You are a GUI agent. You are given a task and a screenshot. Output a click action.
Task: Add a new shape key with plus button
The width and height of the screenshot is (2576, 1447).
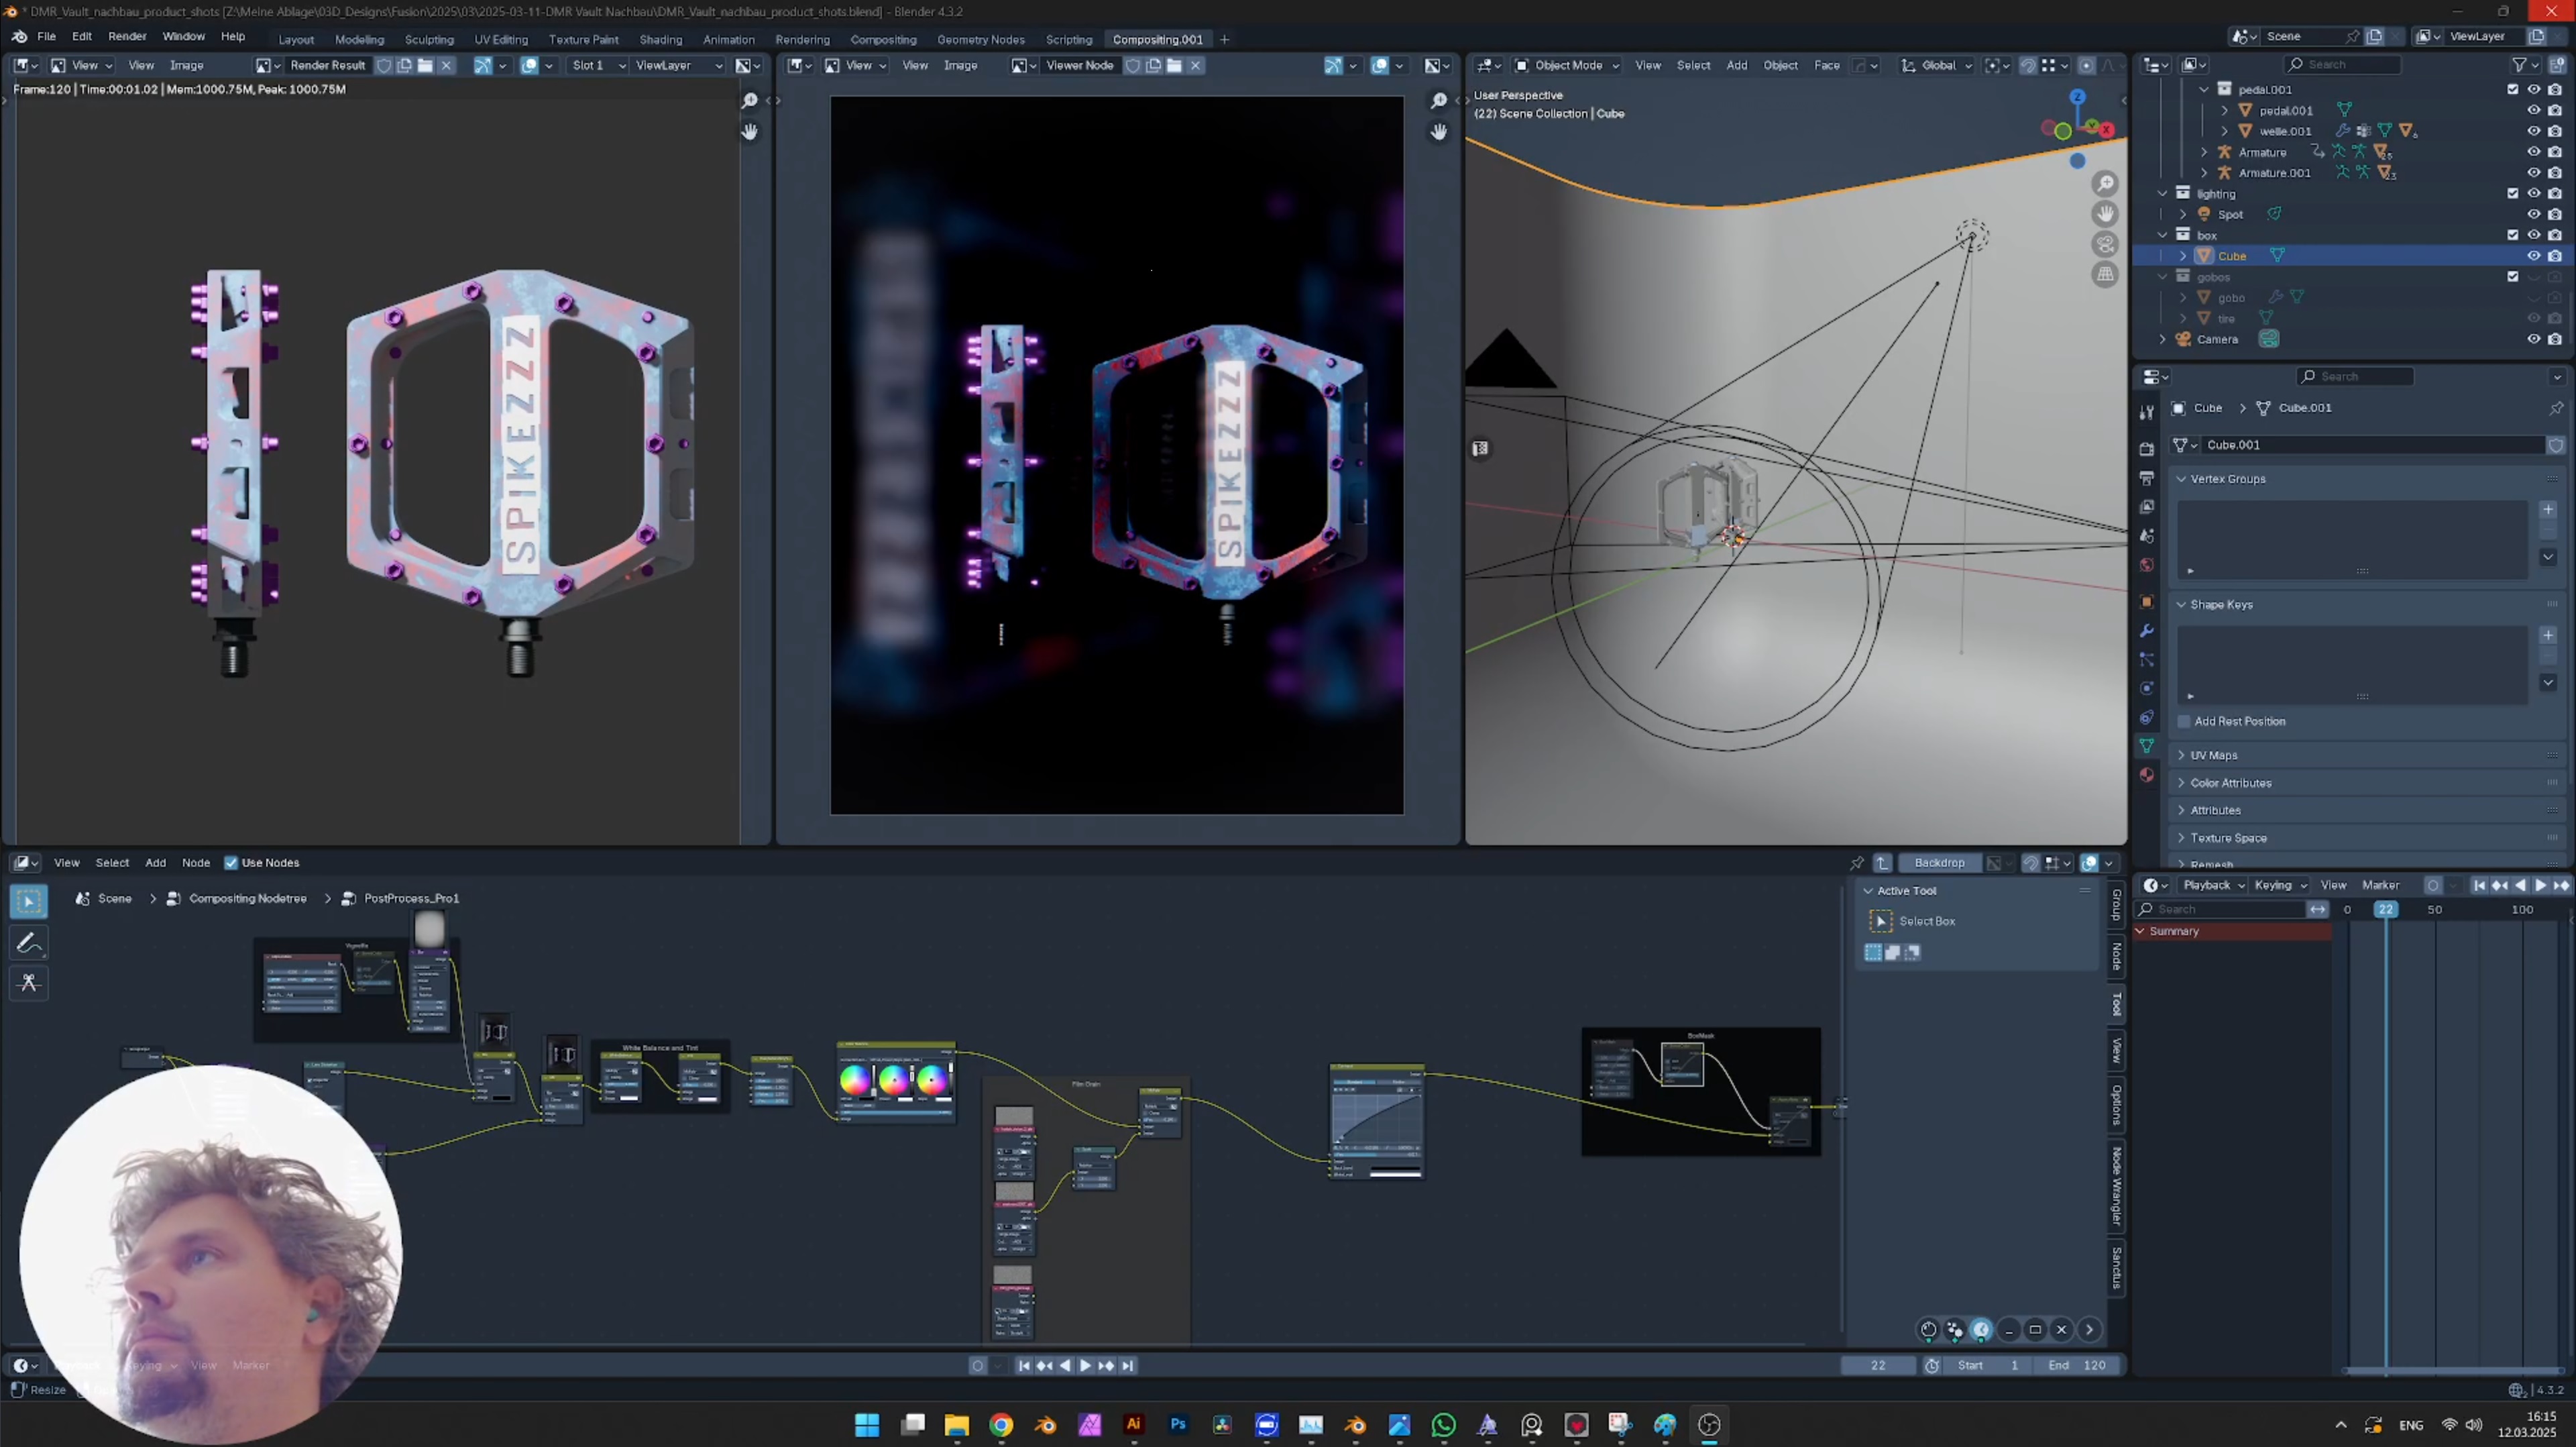[2548, 636]
